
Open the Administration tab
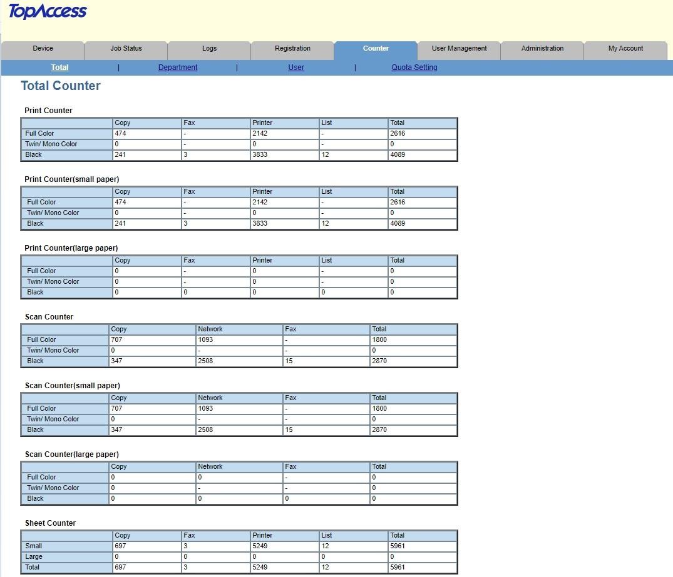(542, 48)
